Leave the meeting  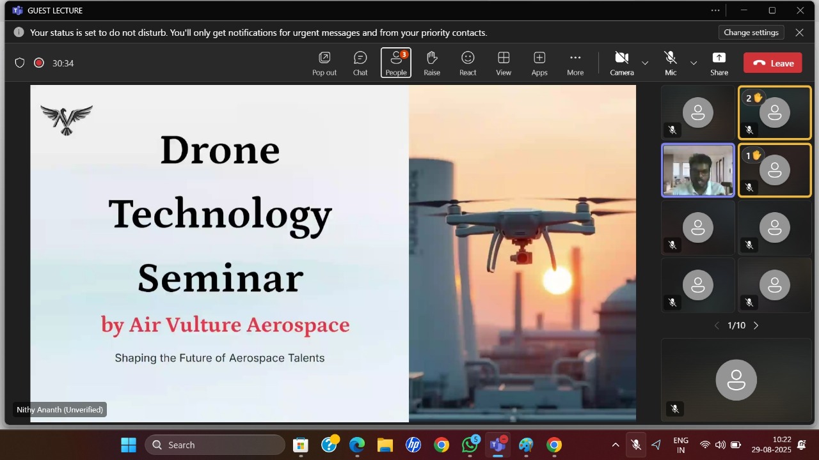772,63
